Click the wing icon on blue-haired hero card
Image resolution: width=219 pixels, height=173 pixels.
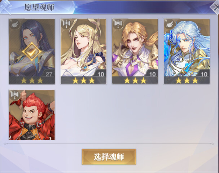[x=170, y=25]
